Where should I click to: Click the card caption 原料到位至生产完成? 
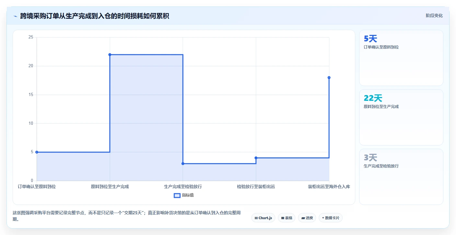tap(381, 107)
